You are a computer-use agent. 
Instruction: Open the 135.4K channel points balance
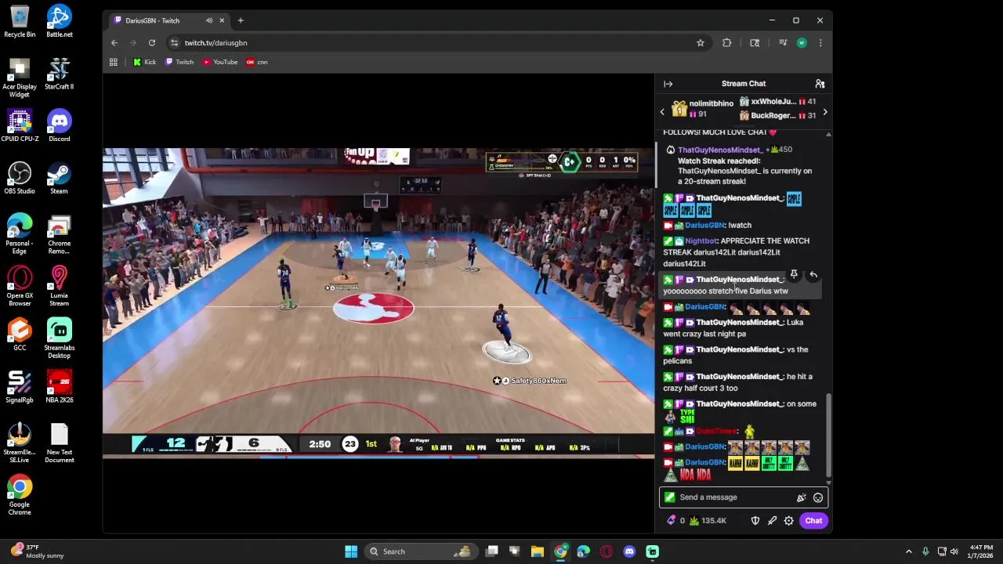pyautogui.click(x=708, y=521)
